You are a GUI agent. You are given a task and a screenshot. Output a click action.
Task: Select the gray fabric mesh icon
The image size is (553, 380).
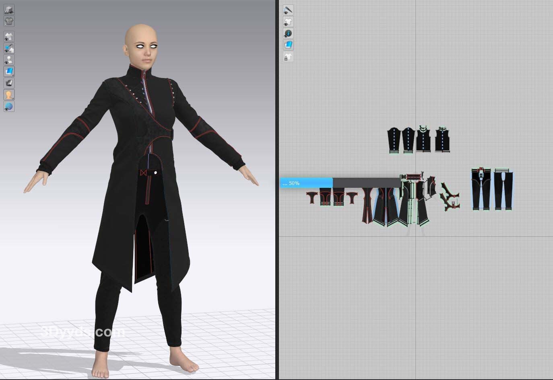tap(9, 83)
